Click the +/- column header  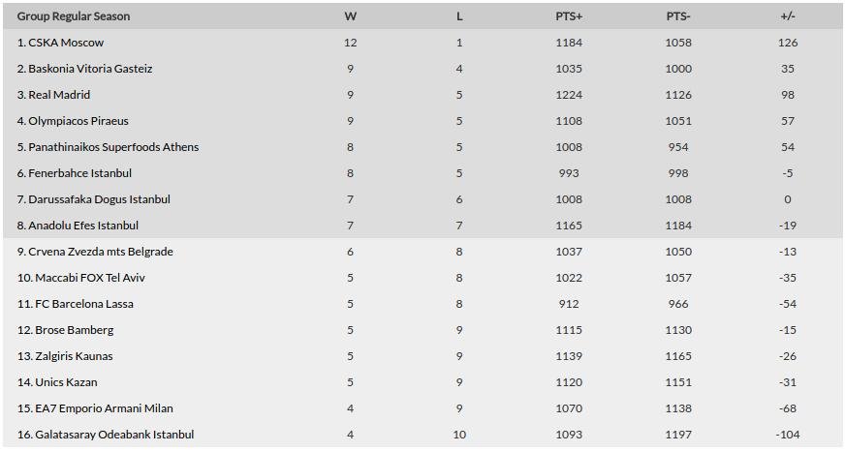click(x=787, y=16)
